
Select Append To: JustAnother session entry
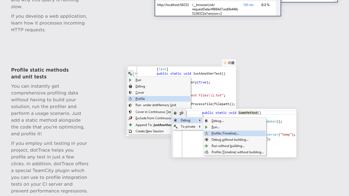pos(150,125)
